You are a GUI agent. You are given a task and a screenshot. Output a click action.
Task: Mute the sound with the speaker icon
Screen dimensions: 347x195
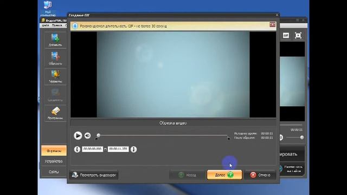coord(88,135)
